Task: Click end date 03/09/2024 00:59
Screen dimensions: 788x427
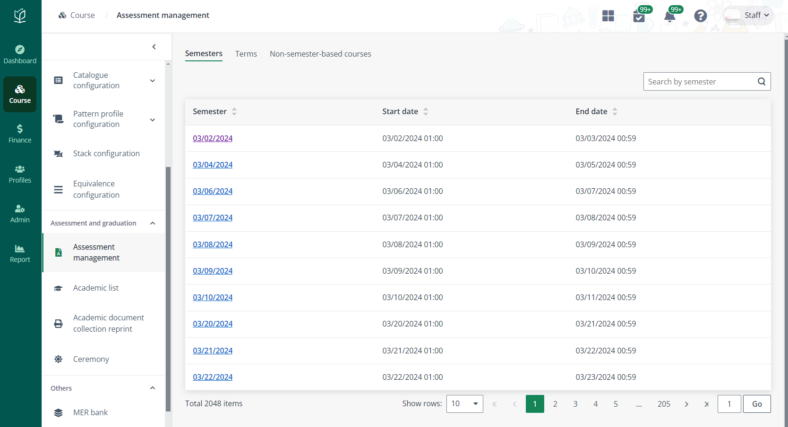Action: point(606,244)
